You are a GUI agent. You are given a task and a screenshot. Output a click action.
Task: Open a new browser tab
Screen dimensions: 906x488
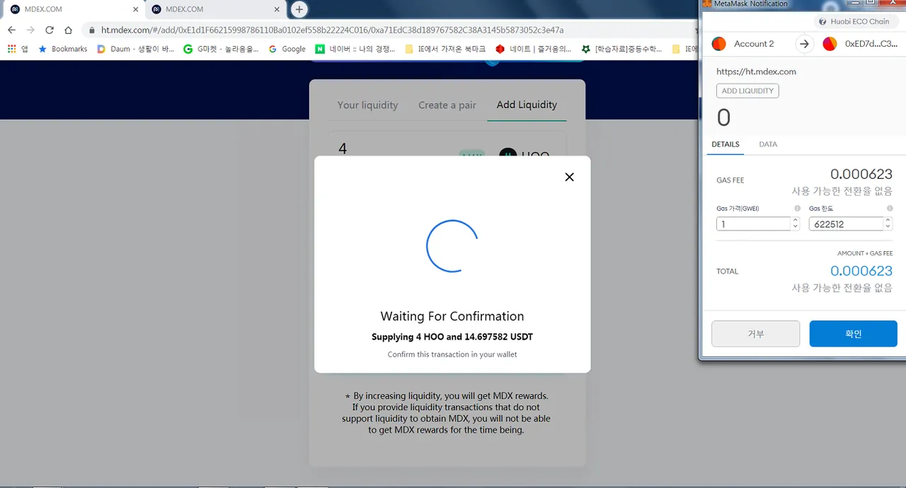pos(299,9)
